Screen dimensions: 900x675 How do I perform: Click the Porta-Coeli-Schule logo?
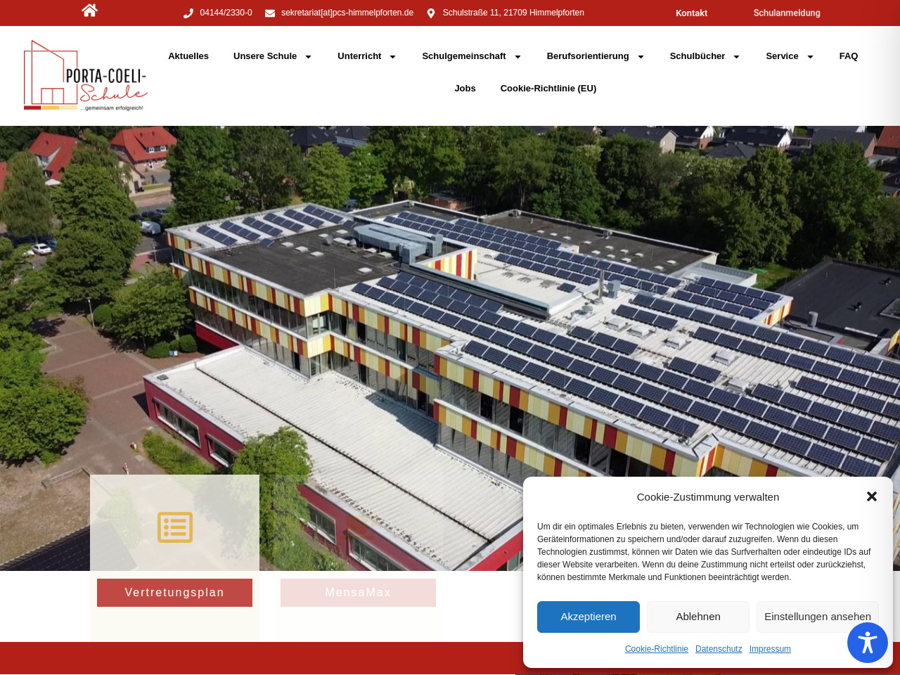pyautogui.click(x=85, y=76)
